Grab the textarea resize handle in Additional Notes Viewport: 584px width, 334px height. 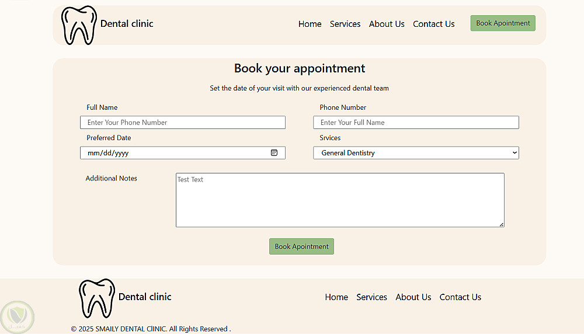pyautogui.click(x=502, y=224)
